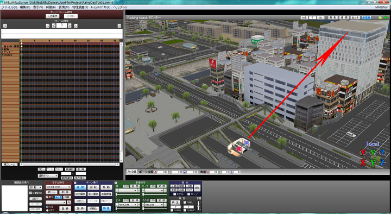Open the model selection dropdown

58,187
